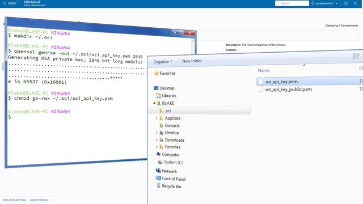The height and width of the screenshot is (204, 363).
Task: Select Favorites star in navigation pane
Action: (x=165, y=73)
